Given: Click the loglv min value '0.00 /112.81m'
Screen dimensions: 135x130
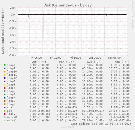Looking at the screenshot, I should coord(67,114).
